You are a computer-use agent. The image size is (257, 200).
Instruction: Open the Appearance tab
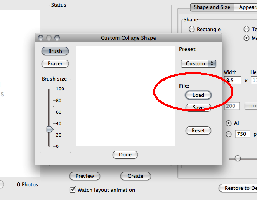(246, 7)
